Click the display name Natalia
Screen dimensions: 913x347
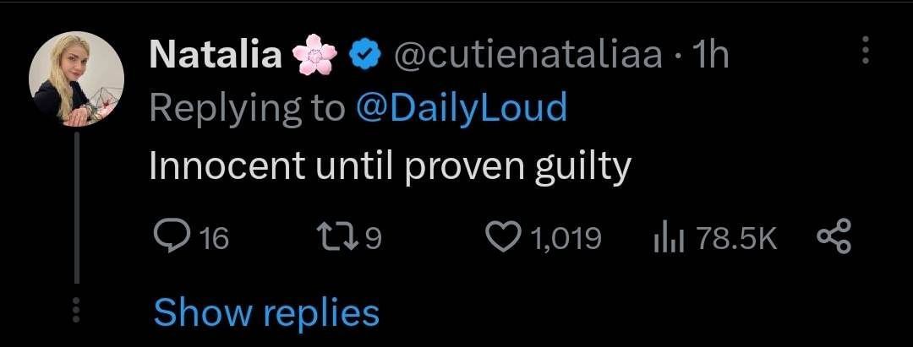coord(216,56)
